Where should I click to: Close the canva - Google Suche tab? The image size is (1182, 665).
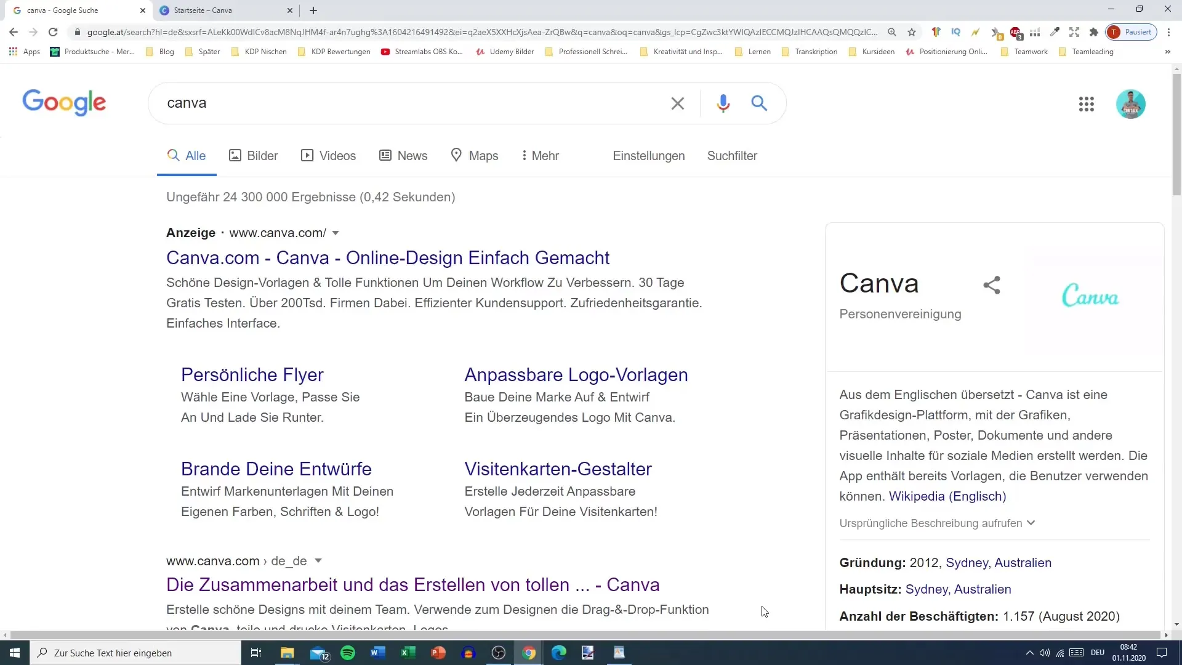(143, 10)
